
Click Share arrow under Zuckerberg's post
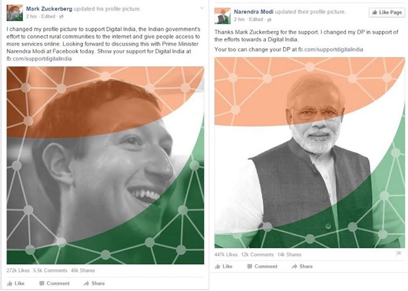click(x=86, y=284)
